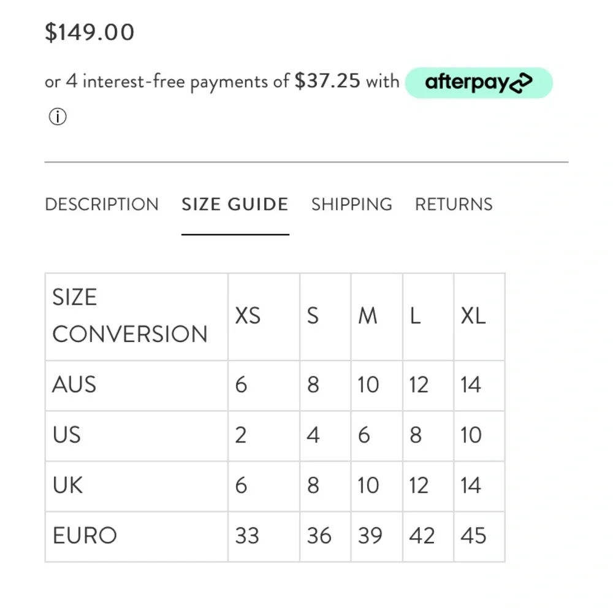The height and width of the screenshot is (613, 613).
Task: Click the Afterpay logo badge
Action: coord(479,83)
